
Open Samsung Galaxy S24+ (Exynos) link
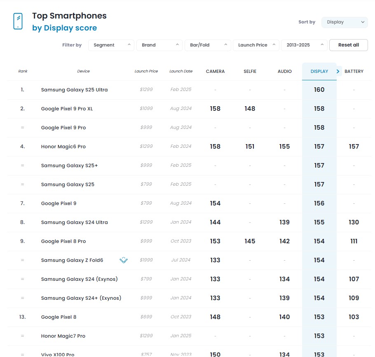pyautogui.click(x=81, y=298)
